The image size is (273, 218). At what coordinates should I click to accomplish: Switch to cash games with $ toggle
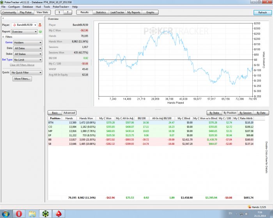point(59,12)
